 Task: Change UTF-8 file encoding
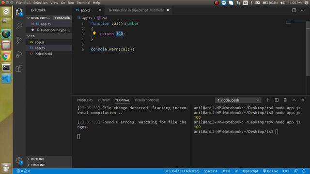[x=226, y=171]
